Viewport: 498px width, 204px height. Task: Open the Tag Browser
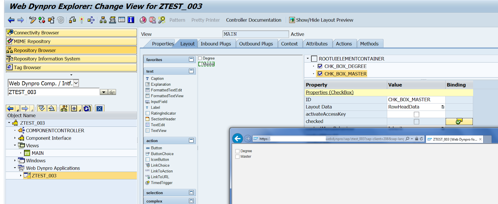pyautogui.click(x=71, y=67)
